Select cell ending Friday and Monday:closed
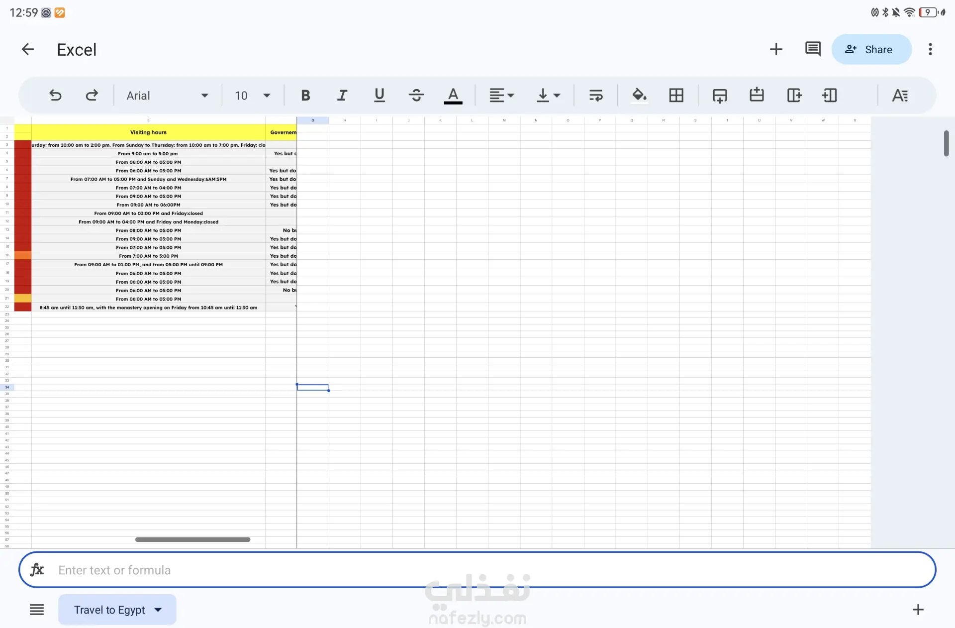 [148, 222]
